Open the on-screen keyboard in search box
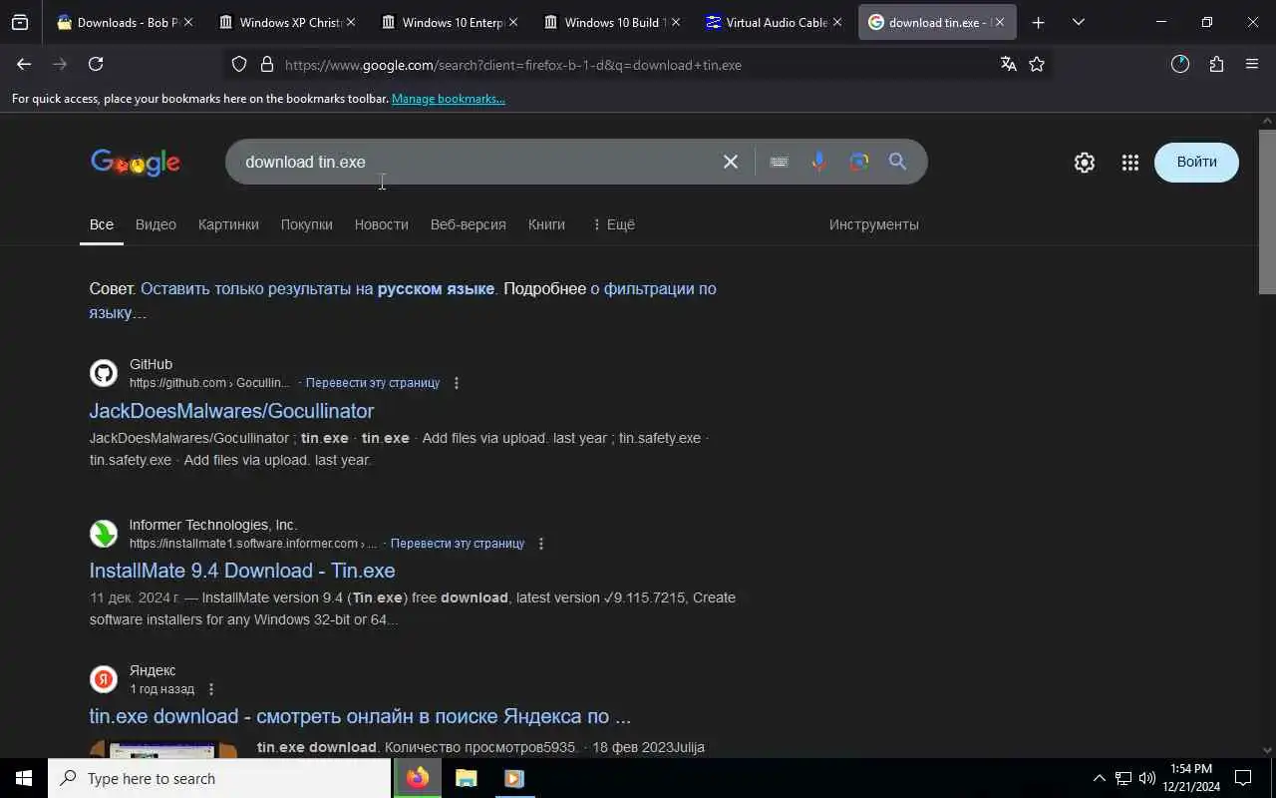1276x798 pixels. 779,162
